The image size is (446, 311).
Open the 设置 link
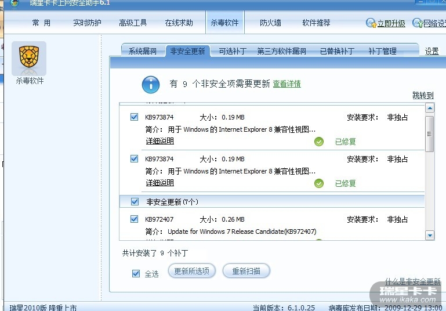point(432,51)
